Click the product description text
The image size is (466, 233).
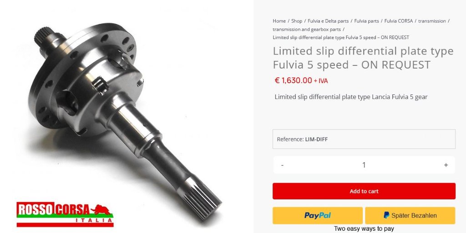pos(351,97)
